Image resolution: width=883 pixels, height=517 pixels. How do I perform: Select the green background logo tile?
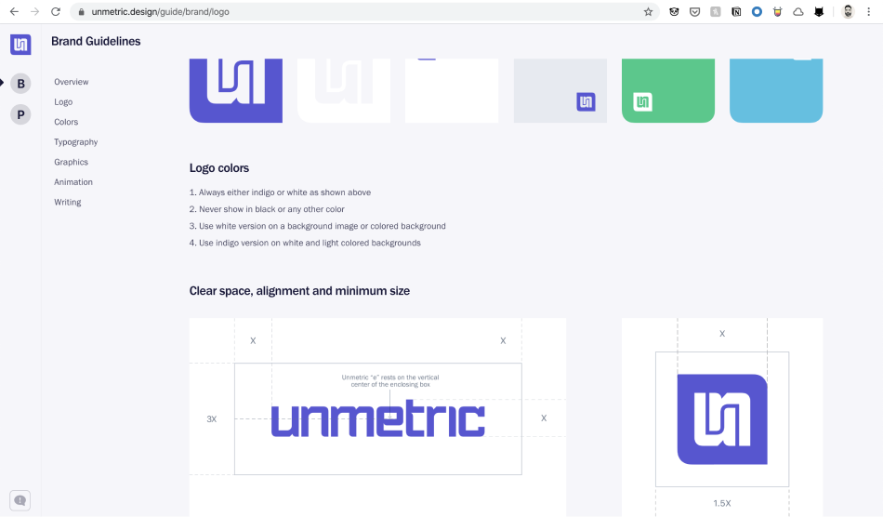click(668, 90)
